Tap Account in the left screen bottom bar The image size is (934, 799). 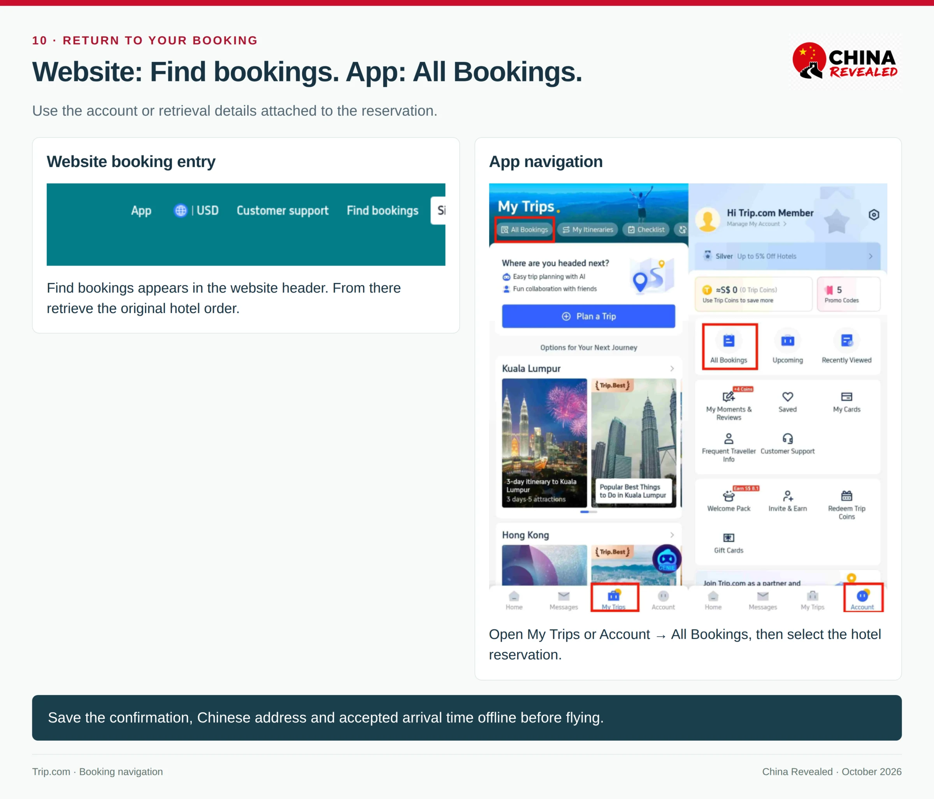[x=663, y=600]
